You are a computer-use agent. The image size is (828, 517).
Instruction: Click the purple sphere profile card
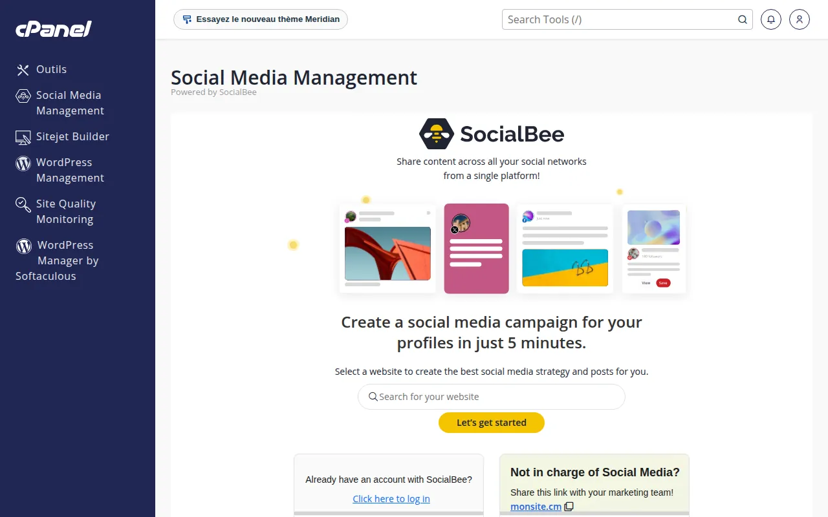click(653, 249)
